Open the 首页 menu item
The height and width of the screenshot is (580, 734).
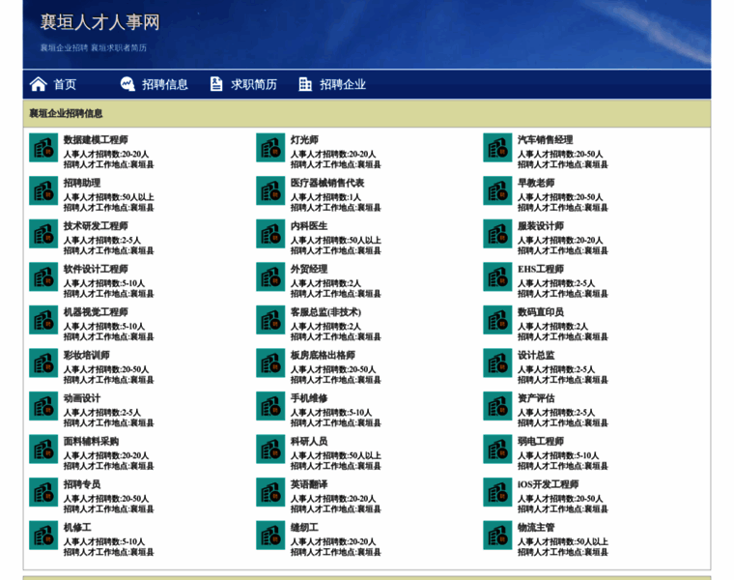(65, 84)
